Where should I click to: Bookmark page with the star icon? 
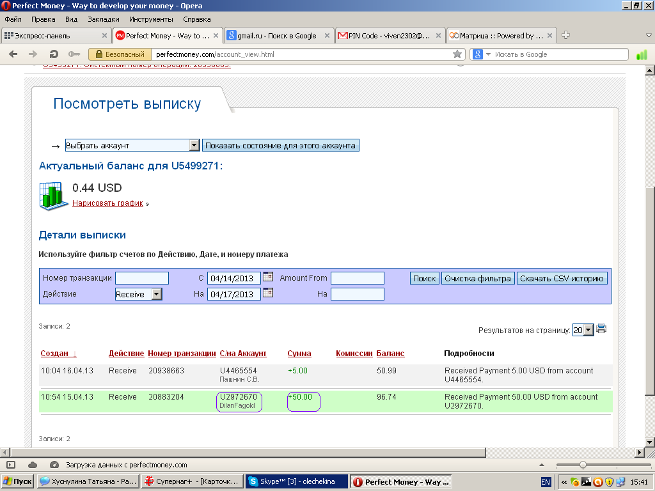[457, 54]
